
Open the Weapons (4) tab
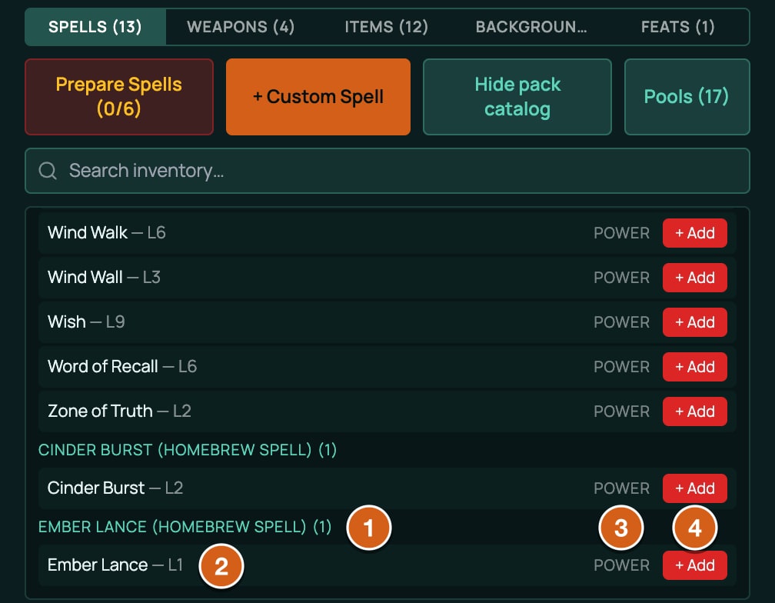[241, 27]
